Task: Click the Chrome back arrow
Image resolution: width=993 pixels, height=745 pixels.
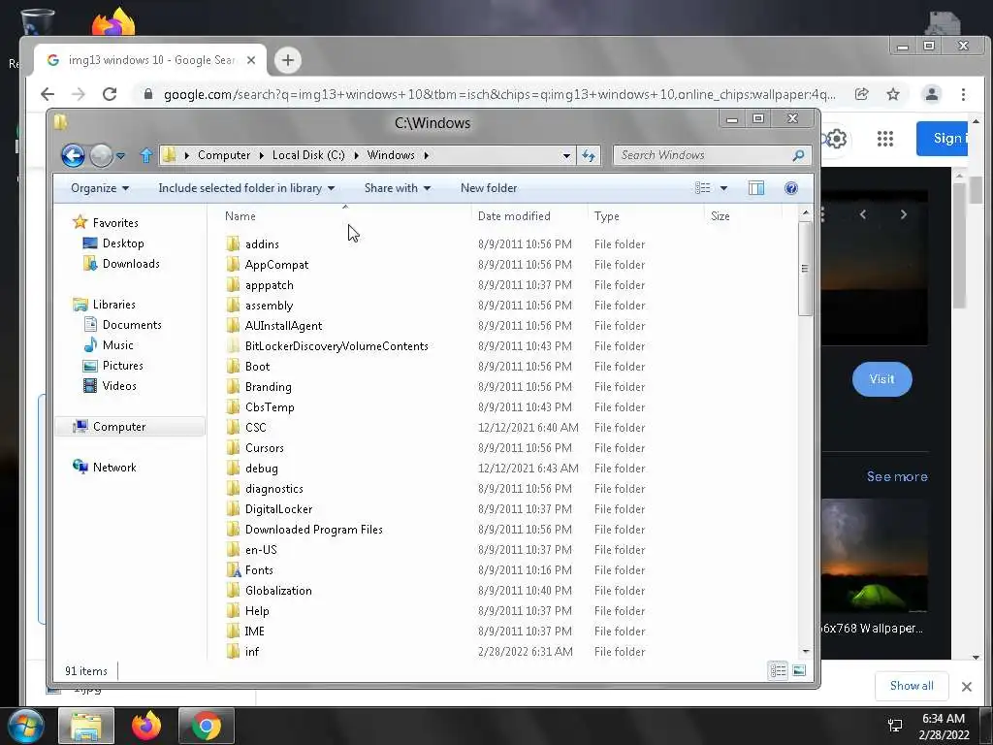Action: (x=48, y=94)
